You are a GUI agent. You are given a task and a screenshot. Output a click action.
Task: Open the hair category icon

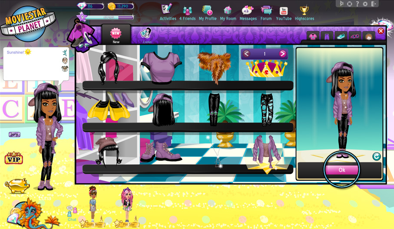(369, 37)
